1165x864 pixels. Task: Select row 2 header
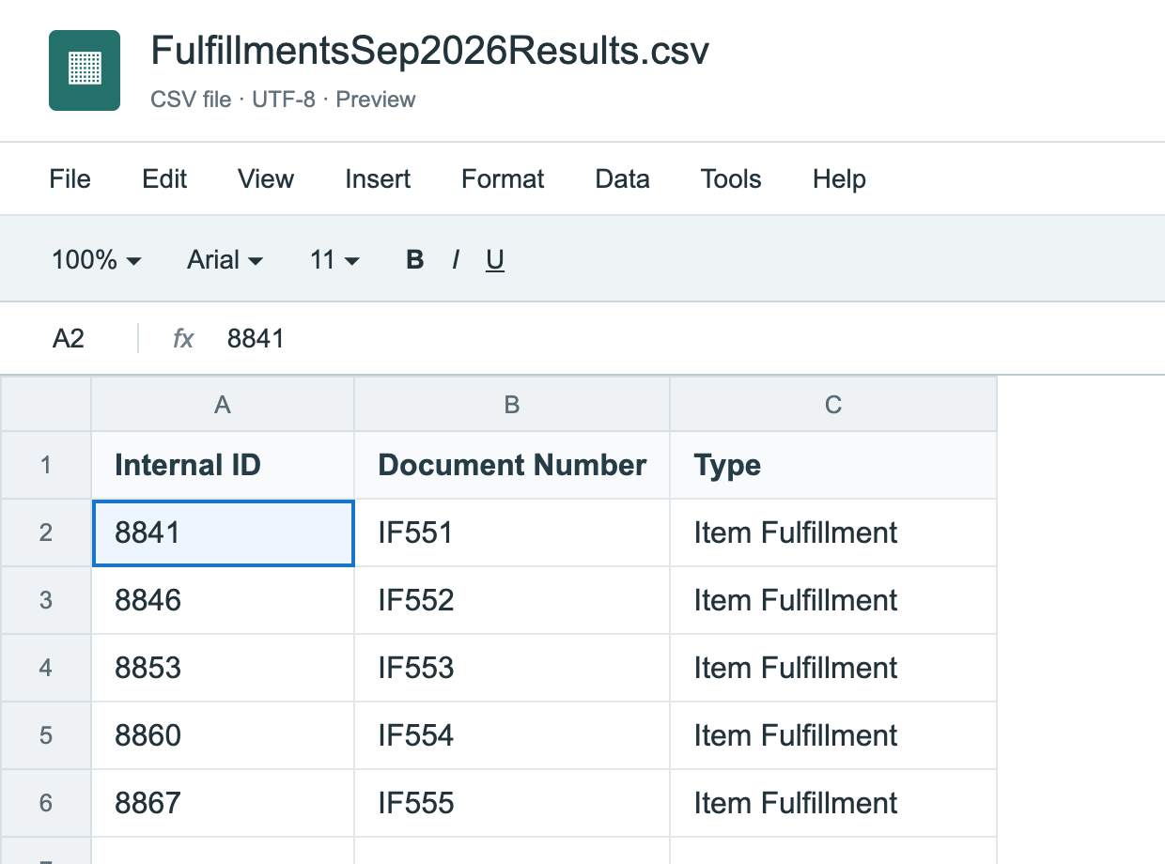46,532
